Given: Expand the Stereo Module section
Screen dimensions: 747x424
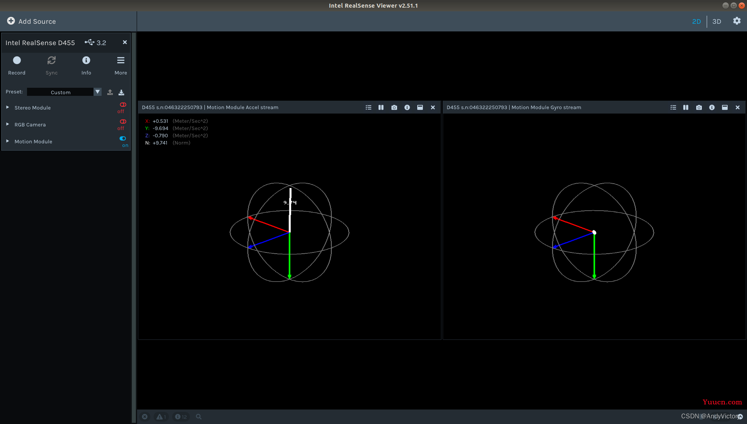Looking at the screenshot, I should [x=7, y=108].
